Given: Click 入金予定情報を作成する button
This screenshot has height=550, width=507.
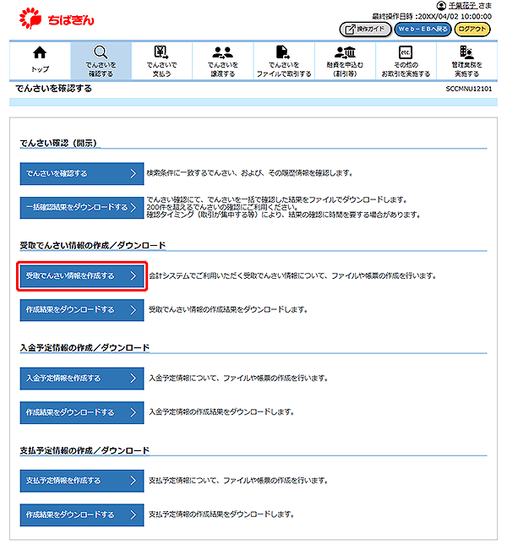Looking at the screenshot, I should pos(82,378).
